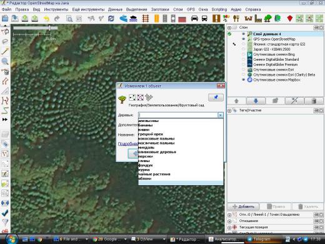Choose чайные растения from the list
325x244 pixels.
click(181, 174)
